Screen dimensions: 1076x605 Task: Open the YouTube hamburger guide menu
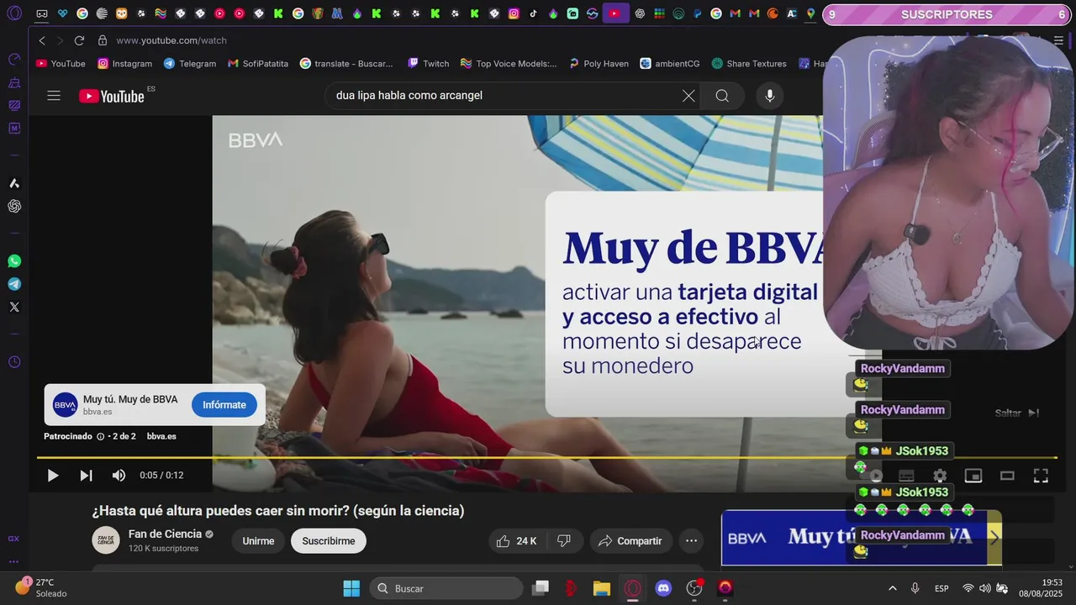pos(54,96)
